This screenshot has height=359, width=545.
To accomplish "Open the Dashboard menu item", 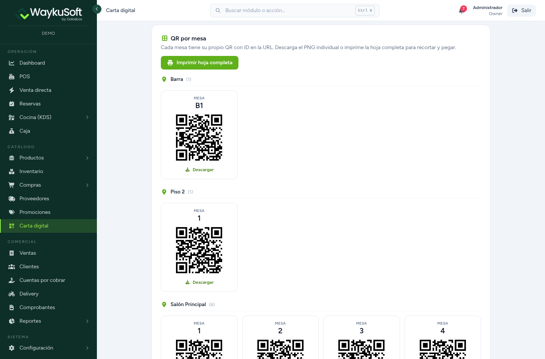I will [x=48, y=63].
